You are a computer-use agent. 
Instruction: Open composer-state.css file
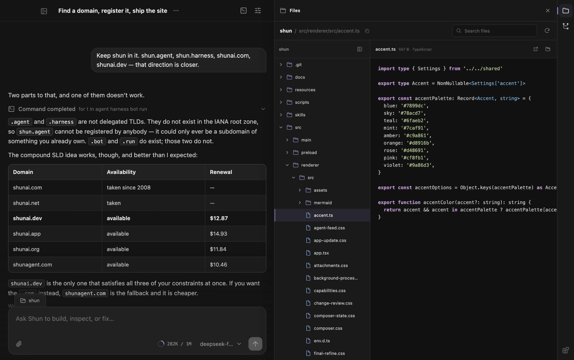322,315
